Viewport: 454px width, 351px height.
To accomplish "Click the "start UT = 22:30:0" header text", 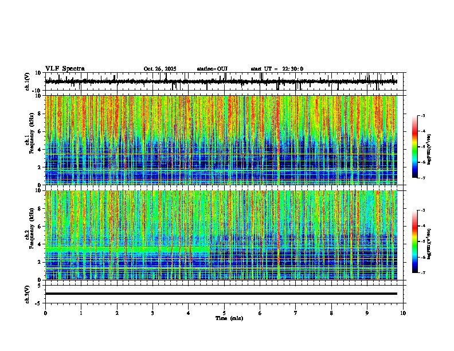I will [x=277, y=69].
